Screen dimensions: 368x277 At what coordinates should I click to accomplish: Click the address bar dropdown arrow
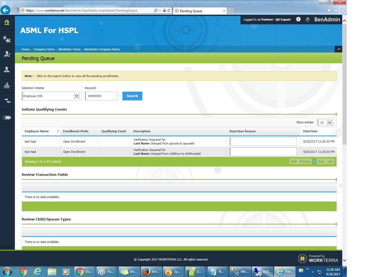(160, 10)
